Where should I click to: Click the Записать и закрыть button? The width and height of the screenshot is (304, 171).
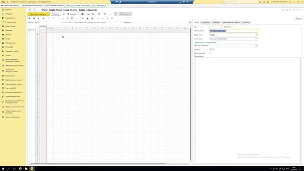38,14
